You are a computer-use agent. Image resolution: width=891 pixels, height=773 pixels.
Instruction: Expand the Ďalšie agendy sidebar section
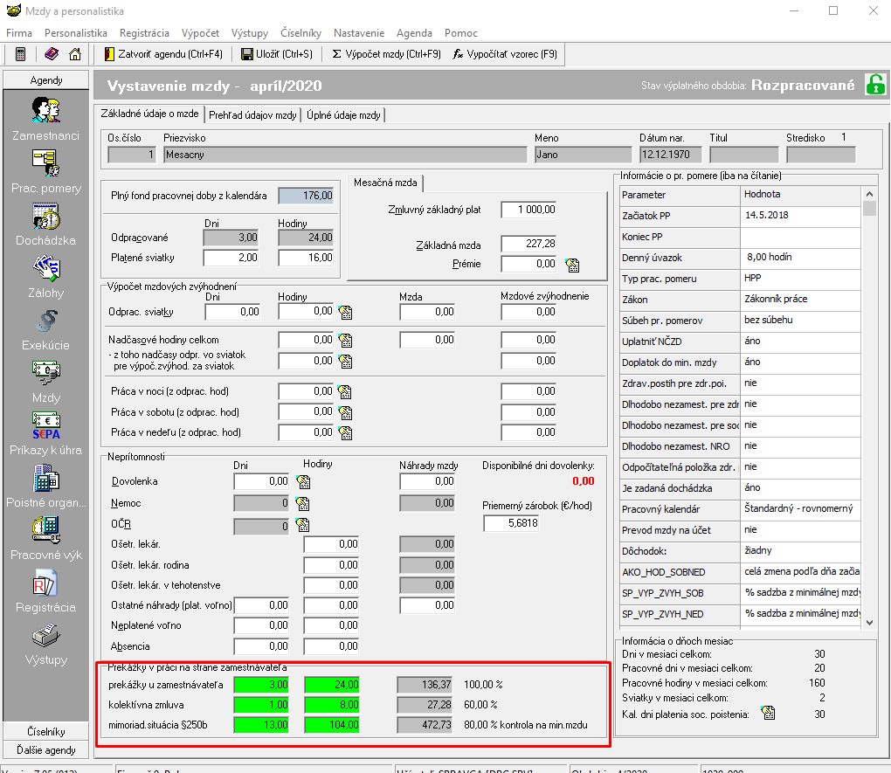click(45, 749)
